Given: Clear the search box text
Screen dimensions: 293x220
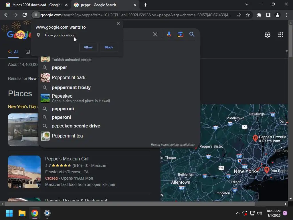Looking at the screenshot, I should point(155,34).
